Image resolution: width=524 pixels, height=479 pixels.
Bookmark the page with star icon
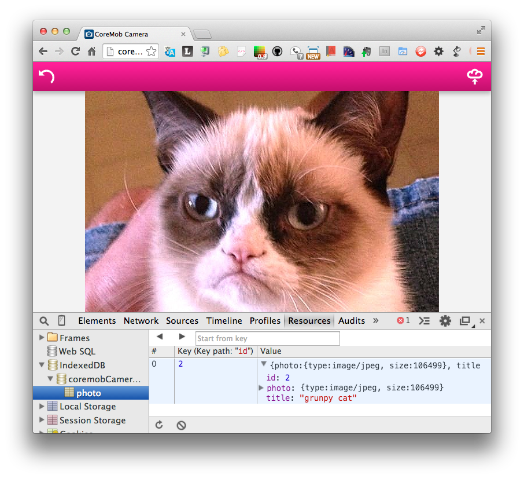click(151, 52)
